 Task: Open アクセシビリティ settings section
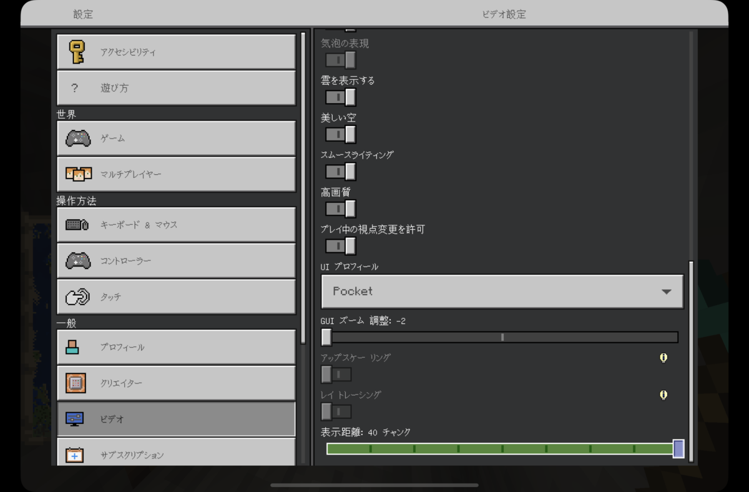pos(176,52)
